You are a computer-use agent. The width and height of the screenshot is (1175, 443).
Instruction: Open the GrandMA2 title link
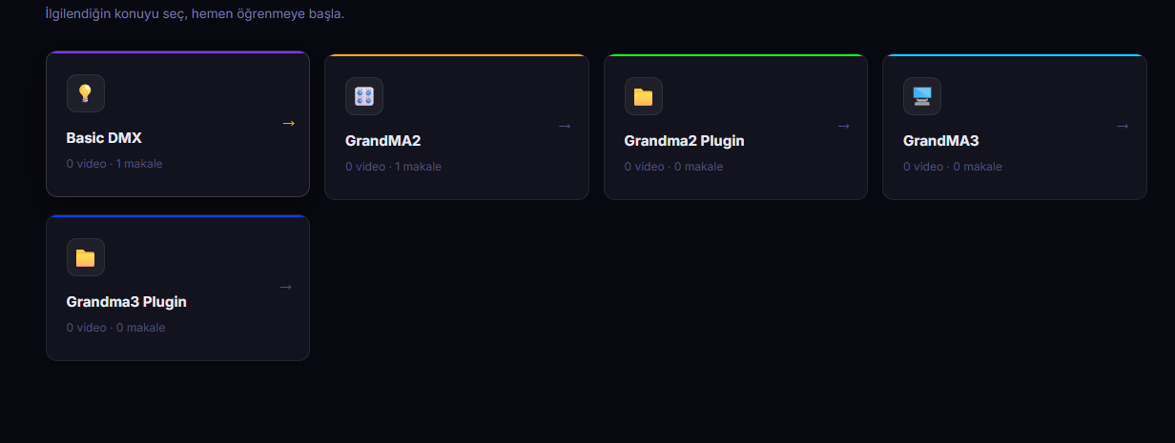coord(383,141)
